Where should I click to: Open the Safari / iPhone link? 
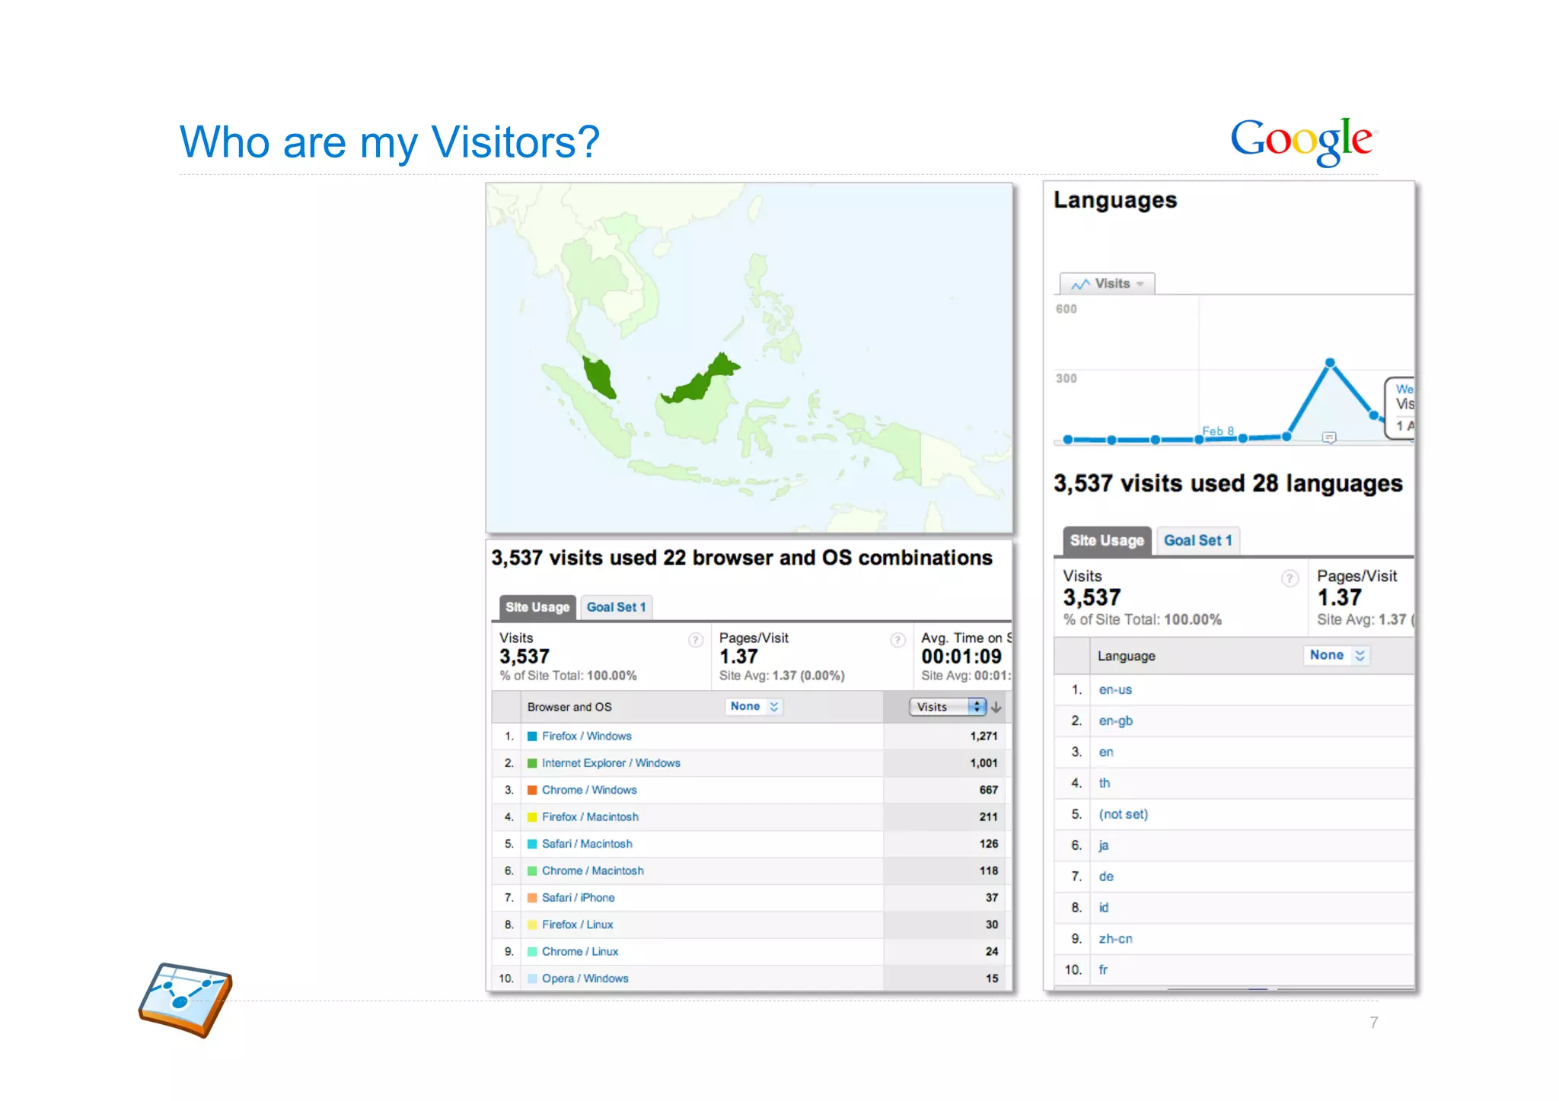tap(579, 898)
